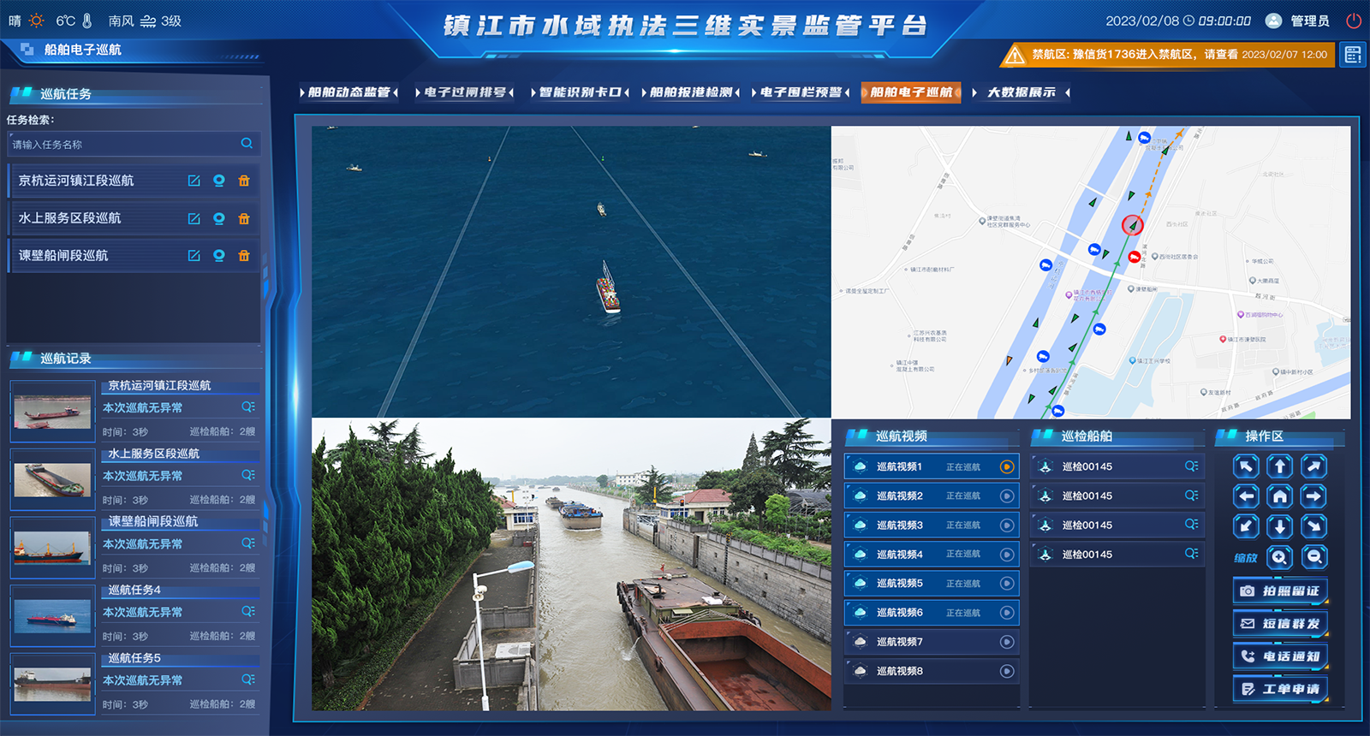Click the edit icon for 京杭运河镇江段巡航 task
The image size is (1370, 736).
194,181
